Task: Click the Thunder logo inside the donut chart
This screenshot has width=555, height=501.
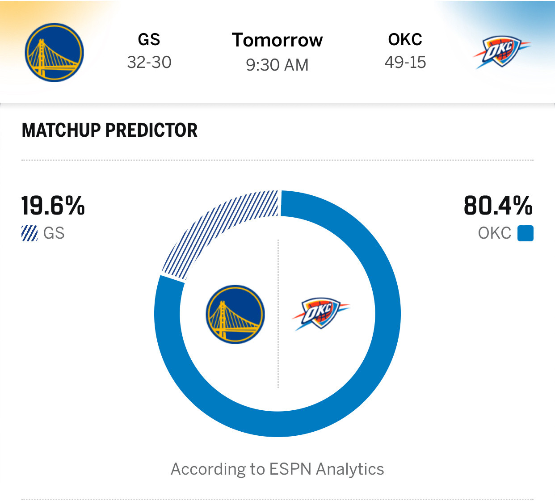Action: pos(320,313)
